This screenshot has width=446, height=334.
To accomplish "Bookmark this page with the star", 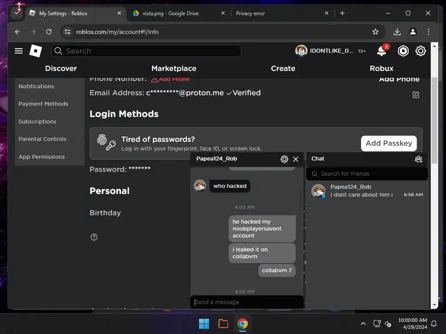I will (x=375, y=32).
